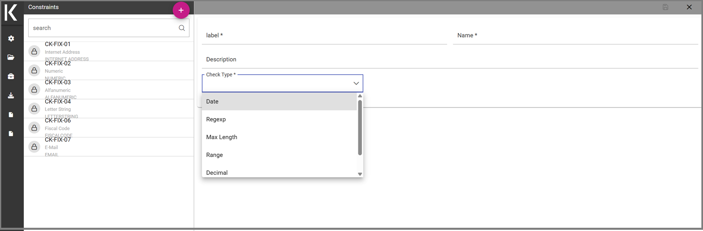Click lock icon of CK-FIX-01
The width and height of the screenshot is (703, 231).
pyautogui.click(x=34, y=51)
